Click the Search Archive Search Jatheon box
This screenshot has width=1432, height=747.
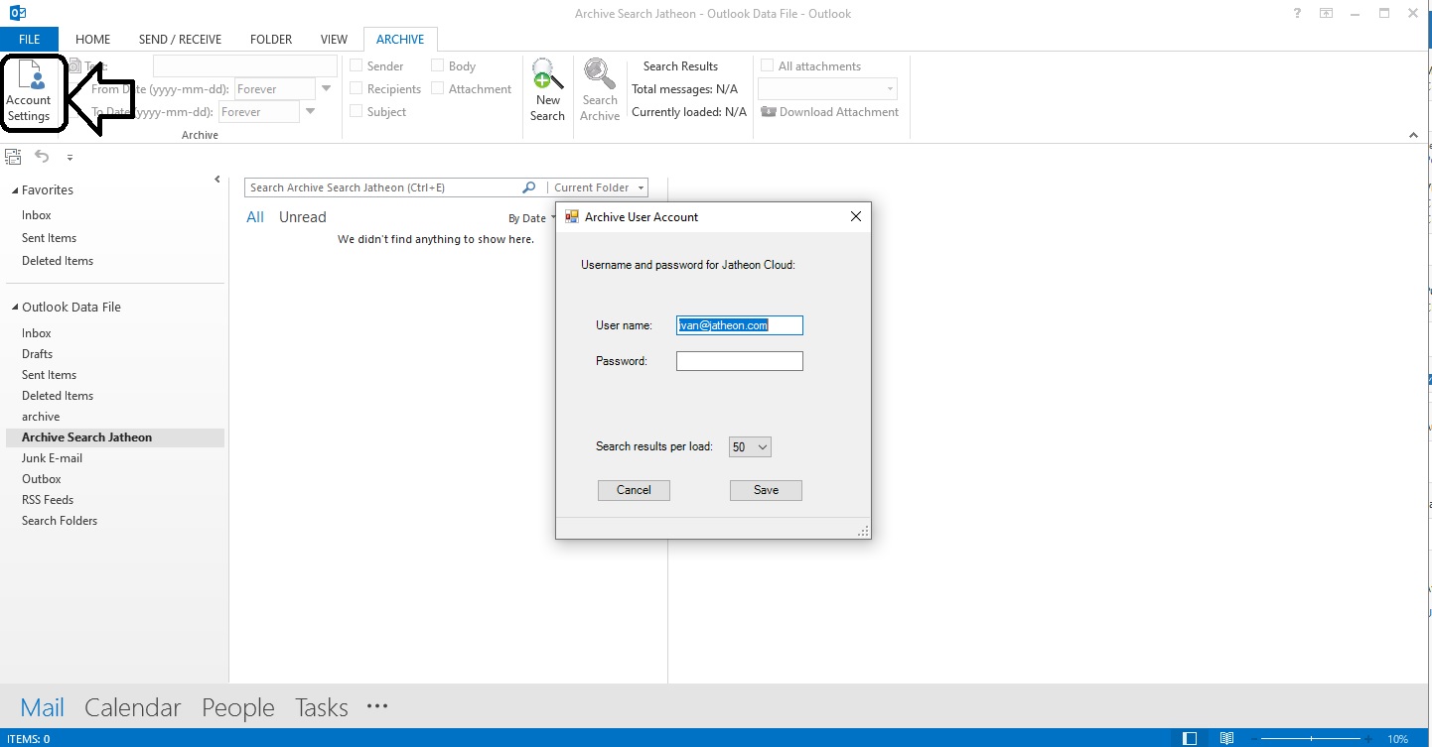382,187
